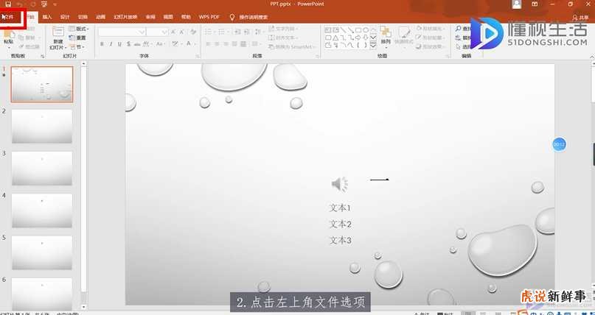The width and height of the screenshot is (595, 315).
Task: Toggle Text Shadow formatting
Action: point(128,44)
